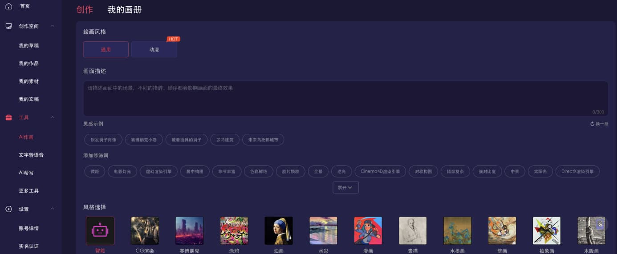Image resolution: width=617 pixels, height=254 pixels.
Task: Click the home icon in sidebar
Action: [8, 6]
